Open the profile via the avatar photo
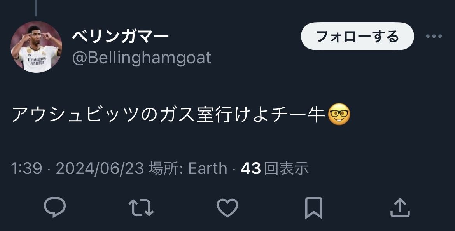Viewport: 455px width, 231px height. coord(36,47)
